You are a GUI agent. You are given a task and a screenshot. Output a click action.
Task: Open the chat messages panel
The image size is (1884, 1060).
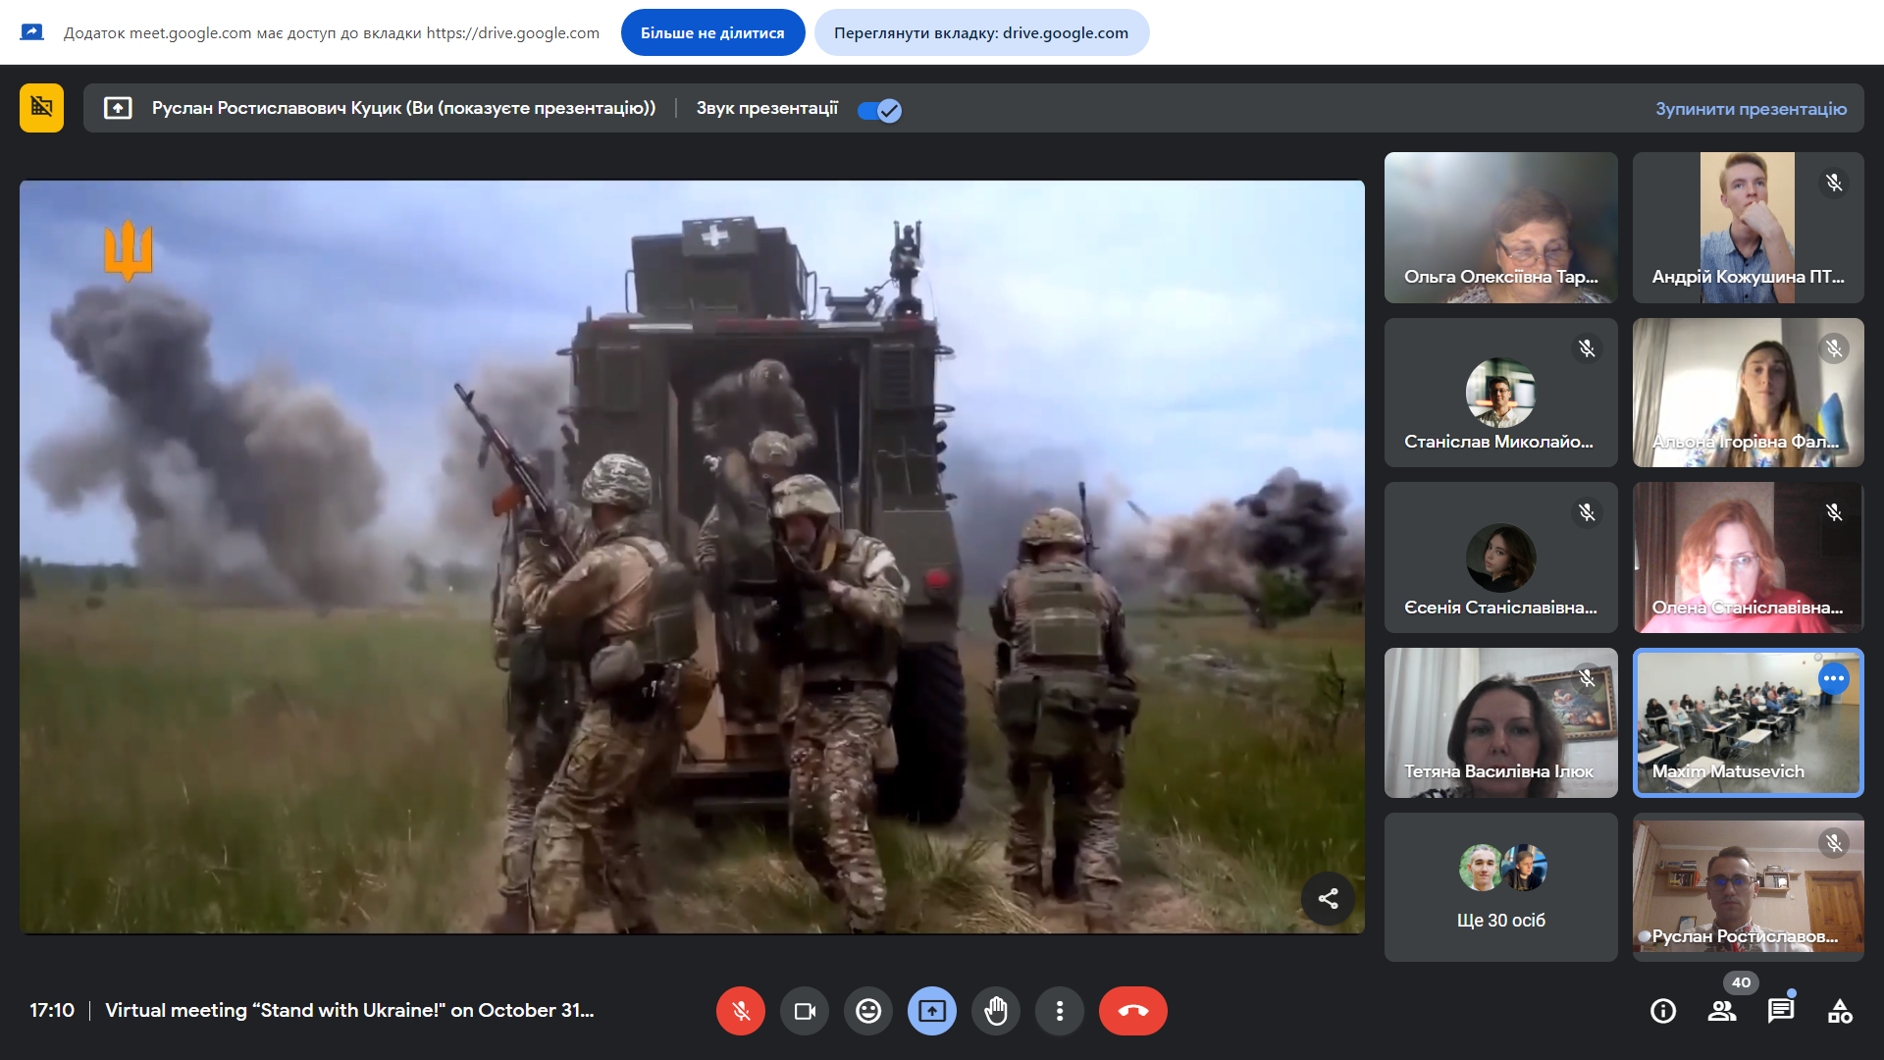1781,1011
